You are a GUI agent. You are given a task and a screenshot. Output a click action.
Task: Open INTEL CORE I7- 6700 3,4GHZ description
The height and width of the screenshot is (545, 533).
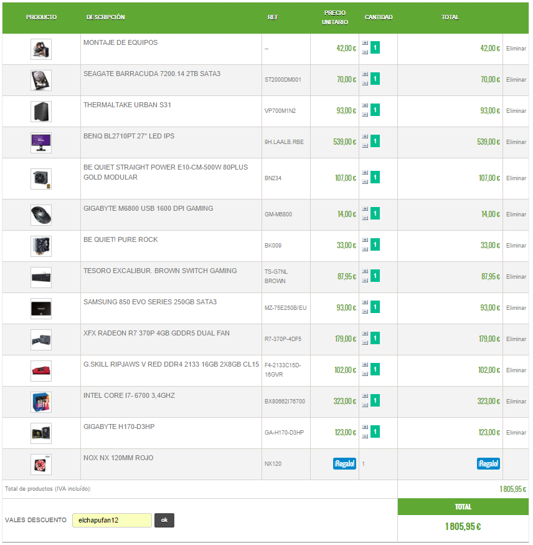click(129, 395)
